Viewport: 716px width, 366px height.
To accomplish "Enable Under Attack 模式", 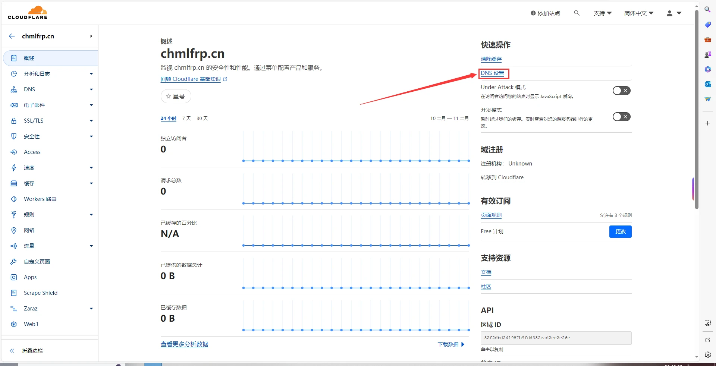I will 621,91.
